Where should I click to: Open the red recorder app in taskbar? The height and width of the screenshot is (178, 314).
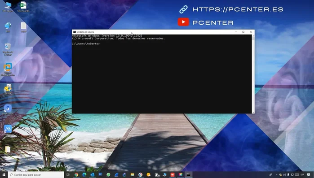(172, 175)
